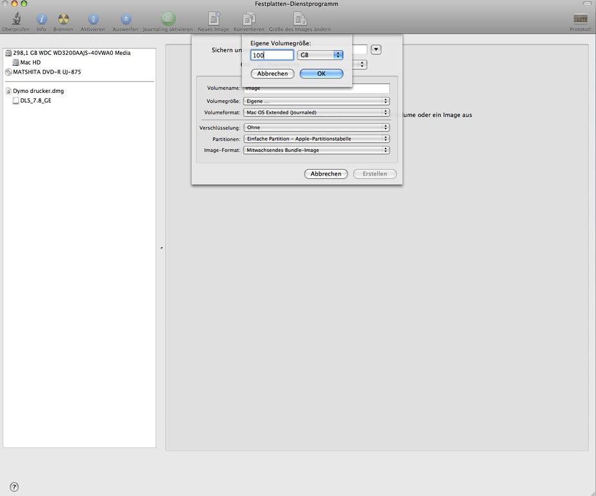Click the Neues Image toolbar icon

coord(214,19)
